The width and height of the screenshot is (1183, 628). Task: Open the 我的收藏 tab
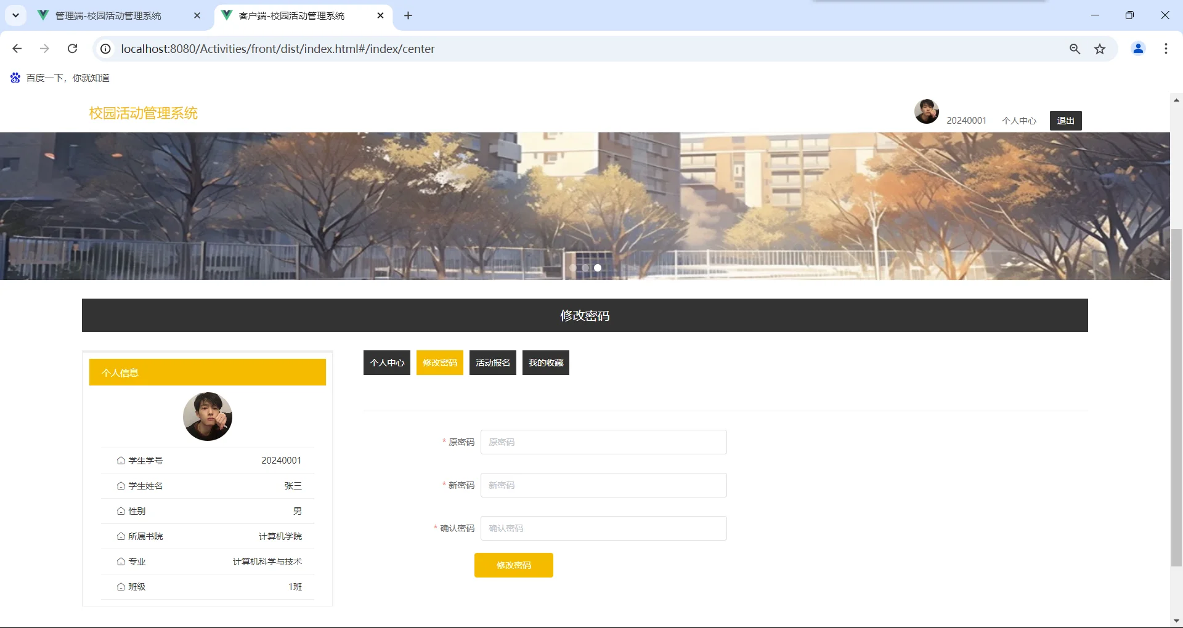click(x=545, y=363)
